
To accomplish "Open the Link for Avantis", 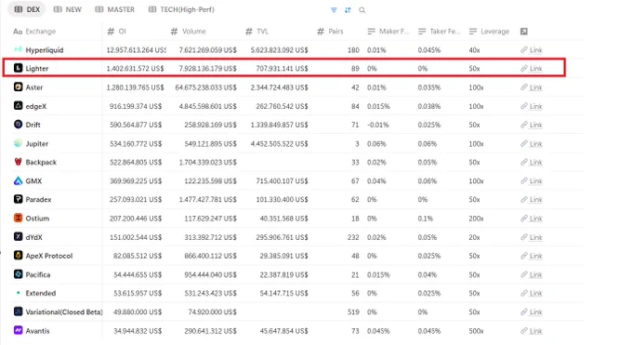I will 532,331.
